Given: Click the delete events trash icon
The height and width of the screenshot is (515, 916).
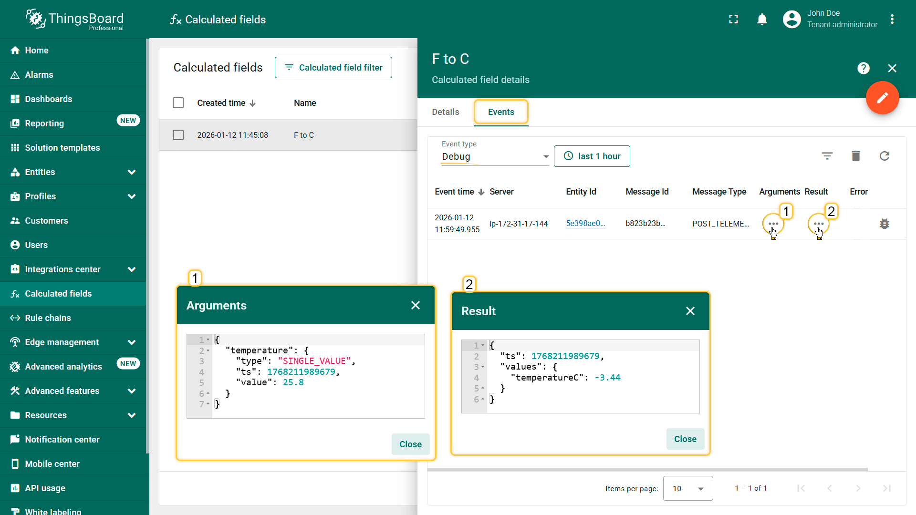Looking at the screenshot, I should tap(855, 156).
